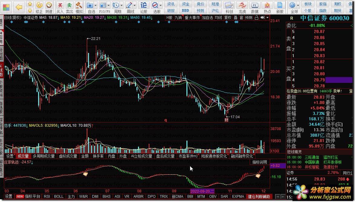Click the page-up arrow icon
This screenshot has height=202, width=356.
pyautogui.click(x=30, y=4)
